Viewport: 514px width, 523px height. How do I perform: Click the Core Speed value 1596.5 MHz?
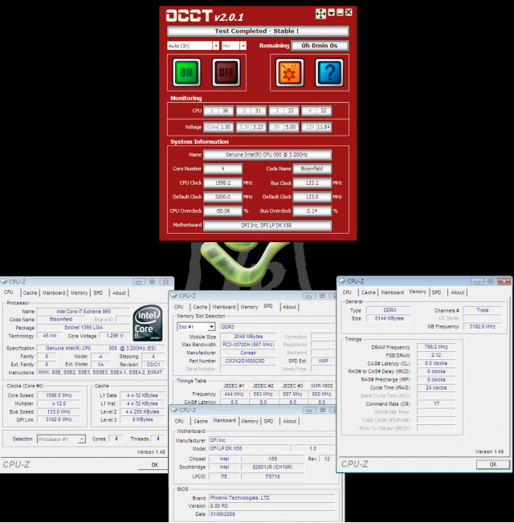(x=59, y=395)
